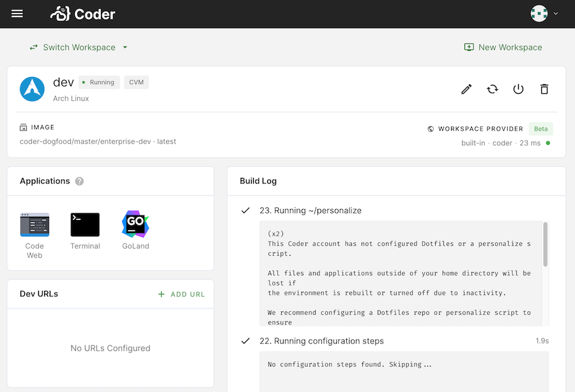The image size is (575, 392).
Task: Click the Coder logo
Action: pyautogui.click(x=82, y=13)
